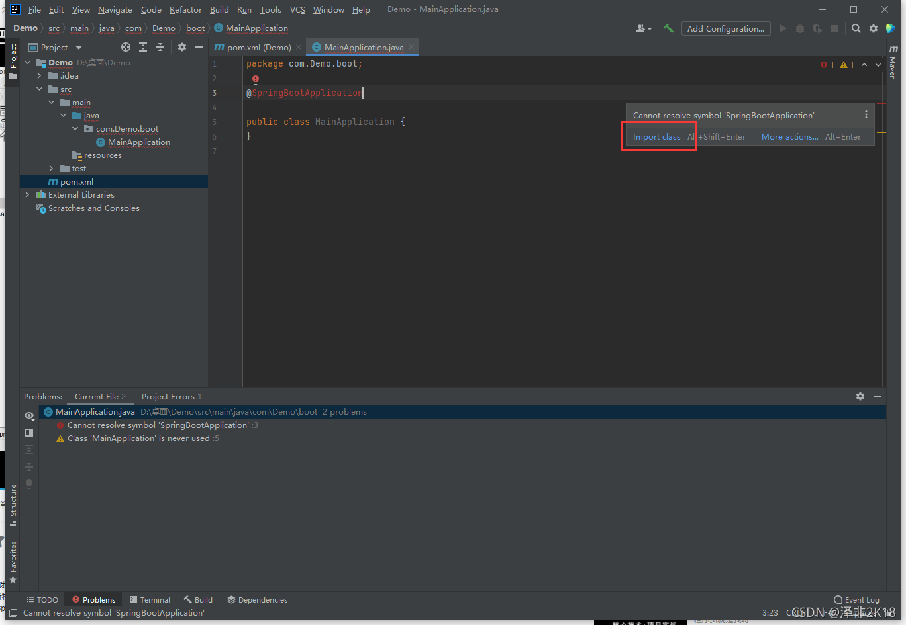Toggle editor preview icon in Problems panel

tap(29, 433)
